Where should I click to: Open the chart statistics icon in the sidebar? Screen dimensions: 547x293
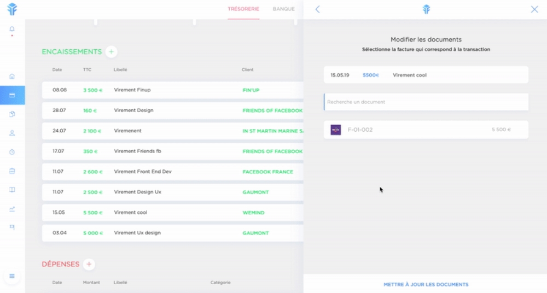pyautogui.click(x=12, y=209)
